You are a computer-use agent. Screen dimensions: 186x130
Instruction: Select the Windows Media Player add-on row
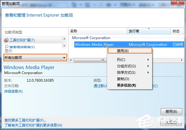coord(94,45)
